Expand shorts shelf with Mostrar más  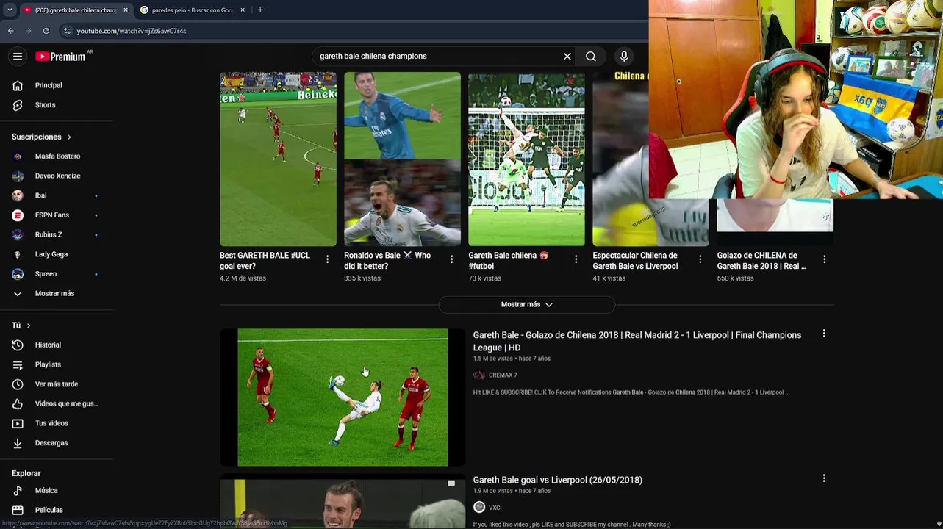pos(526,304)
